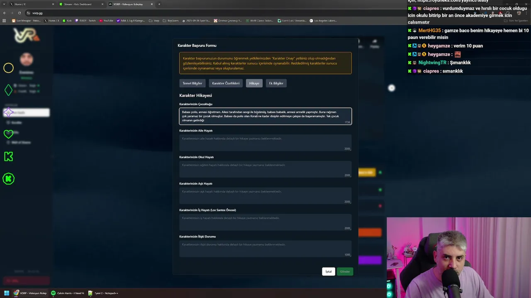Click the purple button behind the form

pos(370,260)
